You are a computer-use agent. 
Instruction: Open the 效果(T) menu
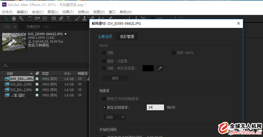(68, 12)
